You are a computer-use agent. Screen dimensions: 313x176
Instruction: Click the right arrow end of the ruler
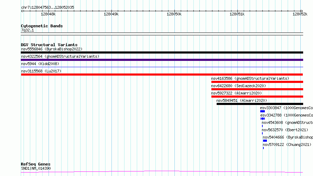(x=302, y=11)
